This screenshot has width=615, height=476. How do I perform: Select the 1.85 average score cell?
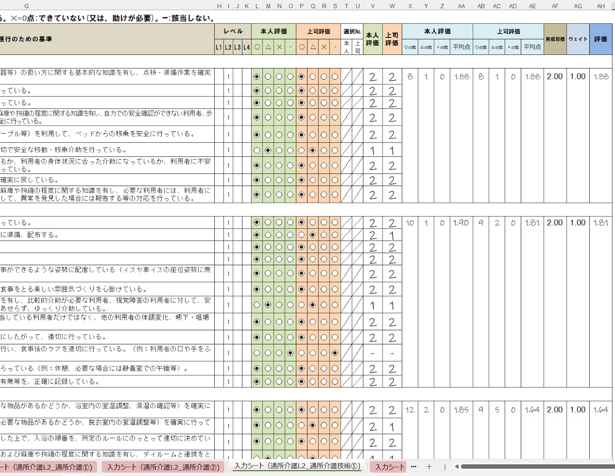pos(461,410)
